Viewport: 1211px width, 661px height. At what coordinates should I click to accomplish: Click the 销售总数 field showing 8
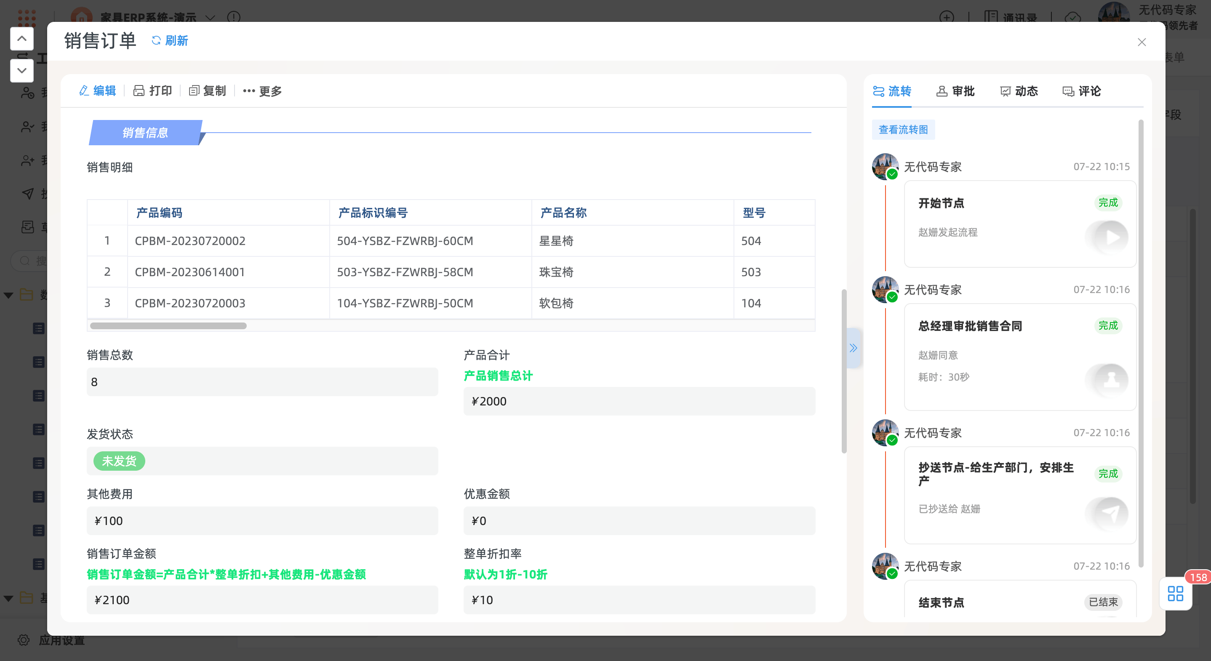coord(262,382)
